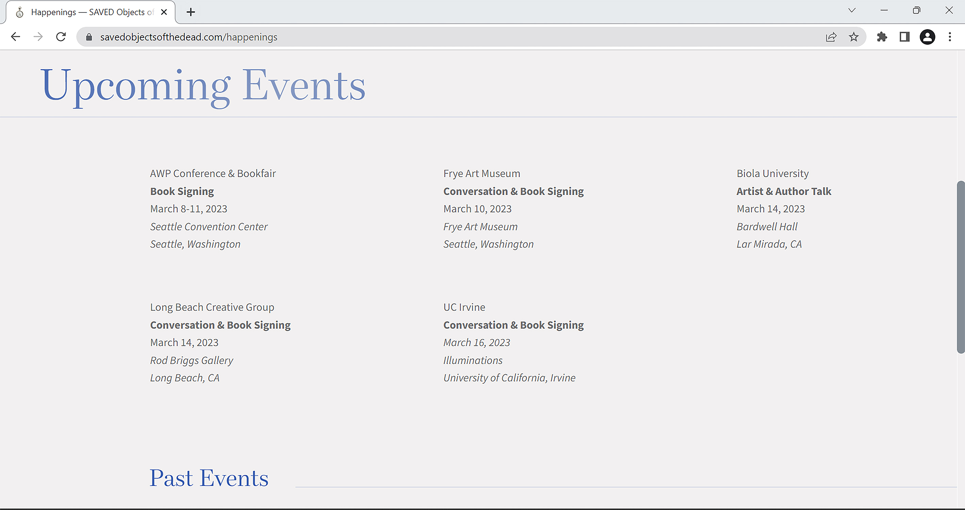
Task: Open a new browser tab
Action: [191, 12]
